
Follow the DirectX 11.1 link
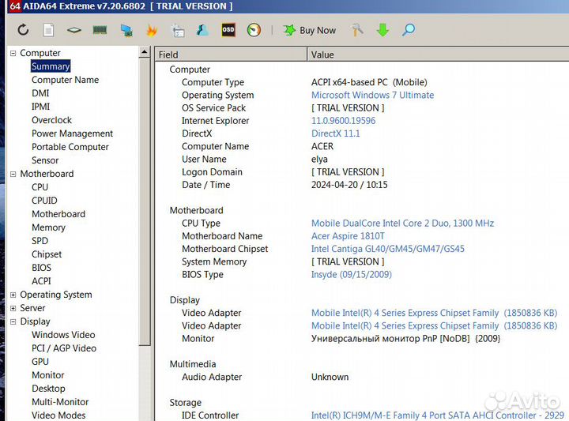click(336, 133)
